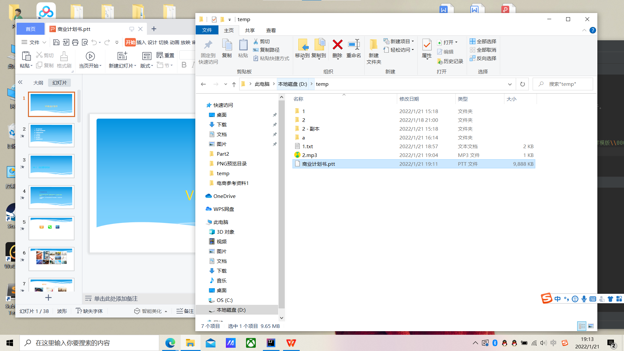Unpin 桌面 from Quick Access
This screenshot has height=351, width=624.
point(275,115)
